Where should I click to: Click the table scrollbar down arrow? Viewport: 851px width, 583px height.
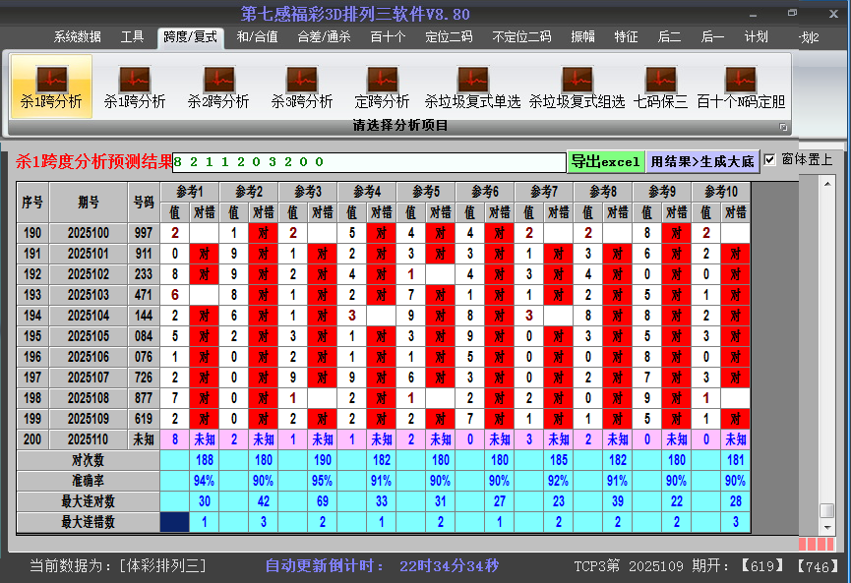coord(827,527)
